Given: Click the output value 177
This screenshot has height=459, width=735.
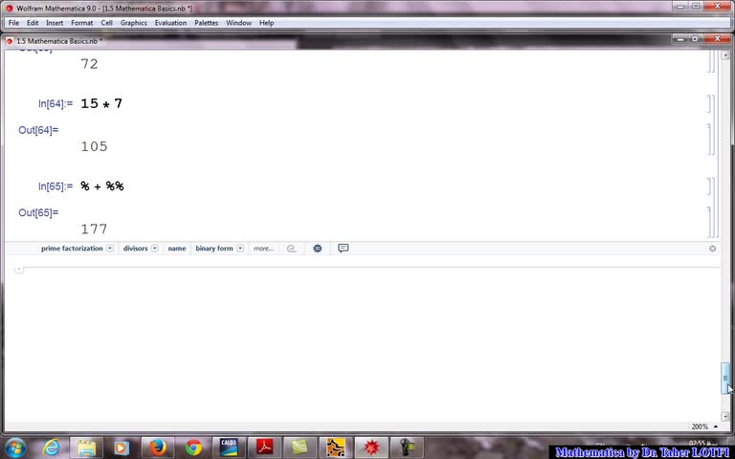Looking at the screenshot, I should click(x=94, y=229).
